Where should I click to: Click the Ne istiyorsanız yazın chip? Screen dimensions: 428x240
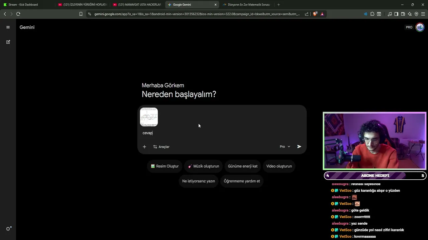199,181
